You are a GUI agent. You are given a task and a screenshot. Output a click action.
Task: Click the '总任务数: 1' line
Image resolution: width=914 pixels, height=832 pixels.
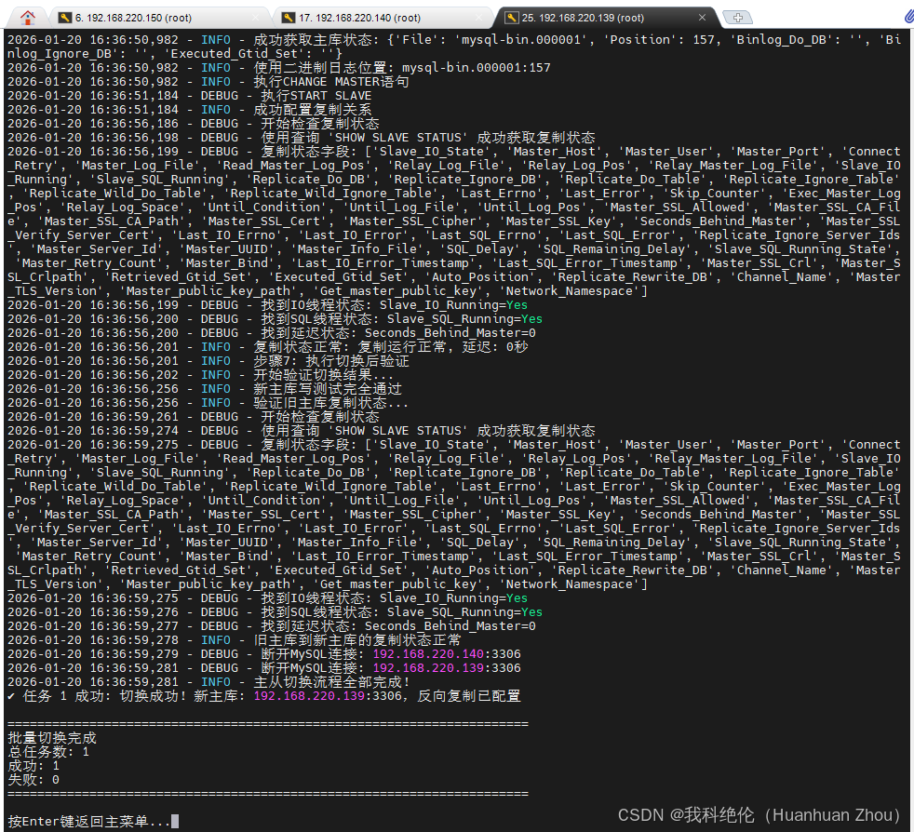[x=48, y=752]
